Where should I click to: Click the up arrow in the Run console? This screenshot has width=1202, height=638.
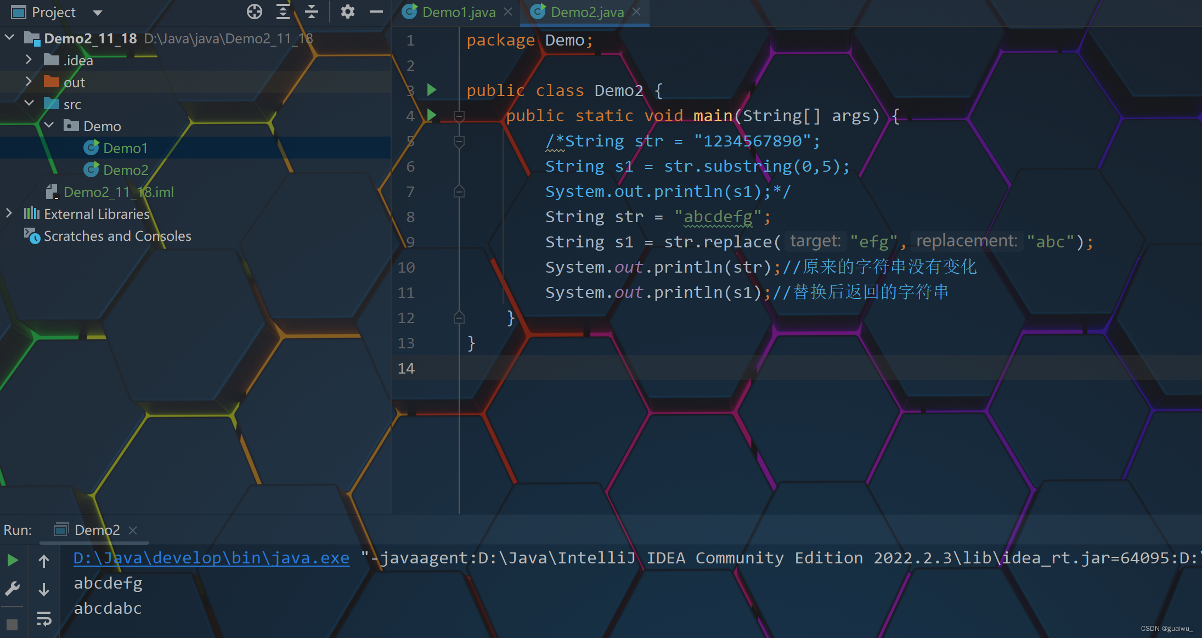point(44,560)
